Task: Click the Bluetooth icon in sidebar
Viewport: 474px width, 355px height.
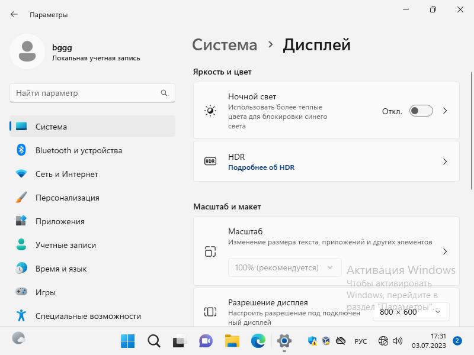Action: (21, 150)
